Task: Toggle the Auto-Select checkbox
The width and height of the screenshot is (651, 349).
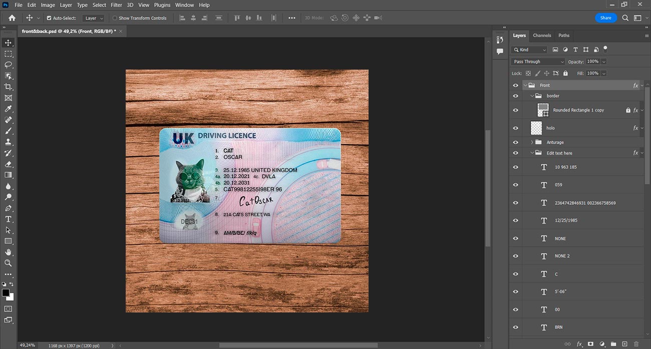Action: point(49,18)
